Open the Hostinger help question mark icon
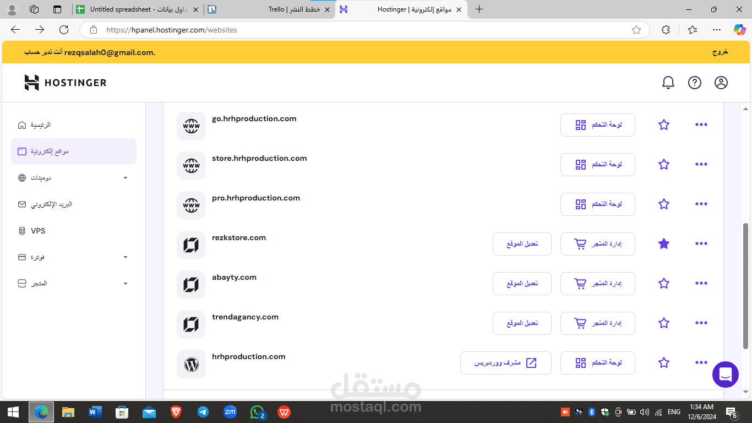This screenshot has height=423, width=752. pos(695,83)
